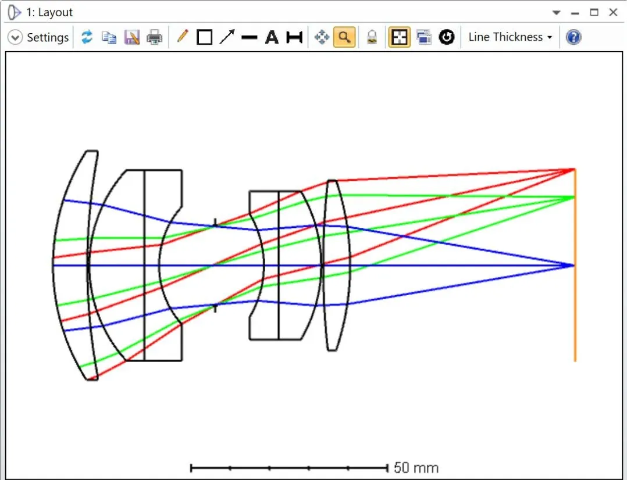Click the Save image icon
Screen dimensions: 627x480
(132, 38)
